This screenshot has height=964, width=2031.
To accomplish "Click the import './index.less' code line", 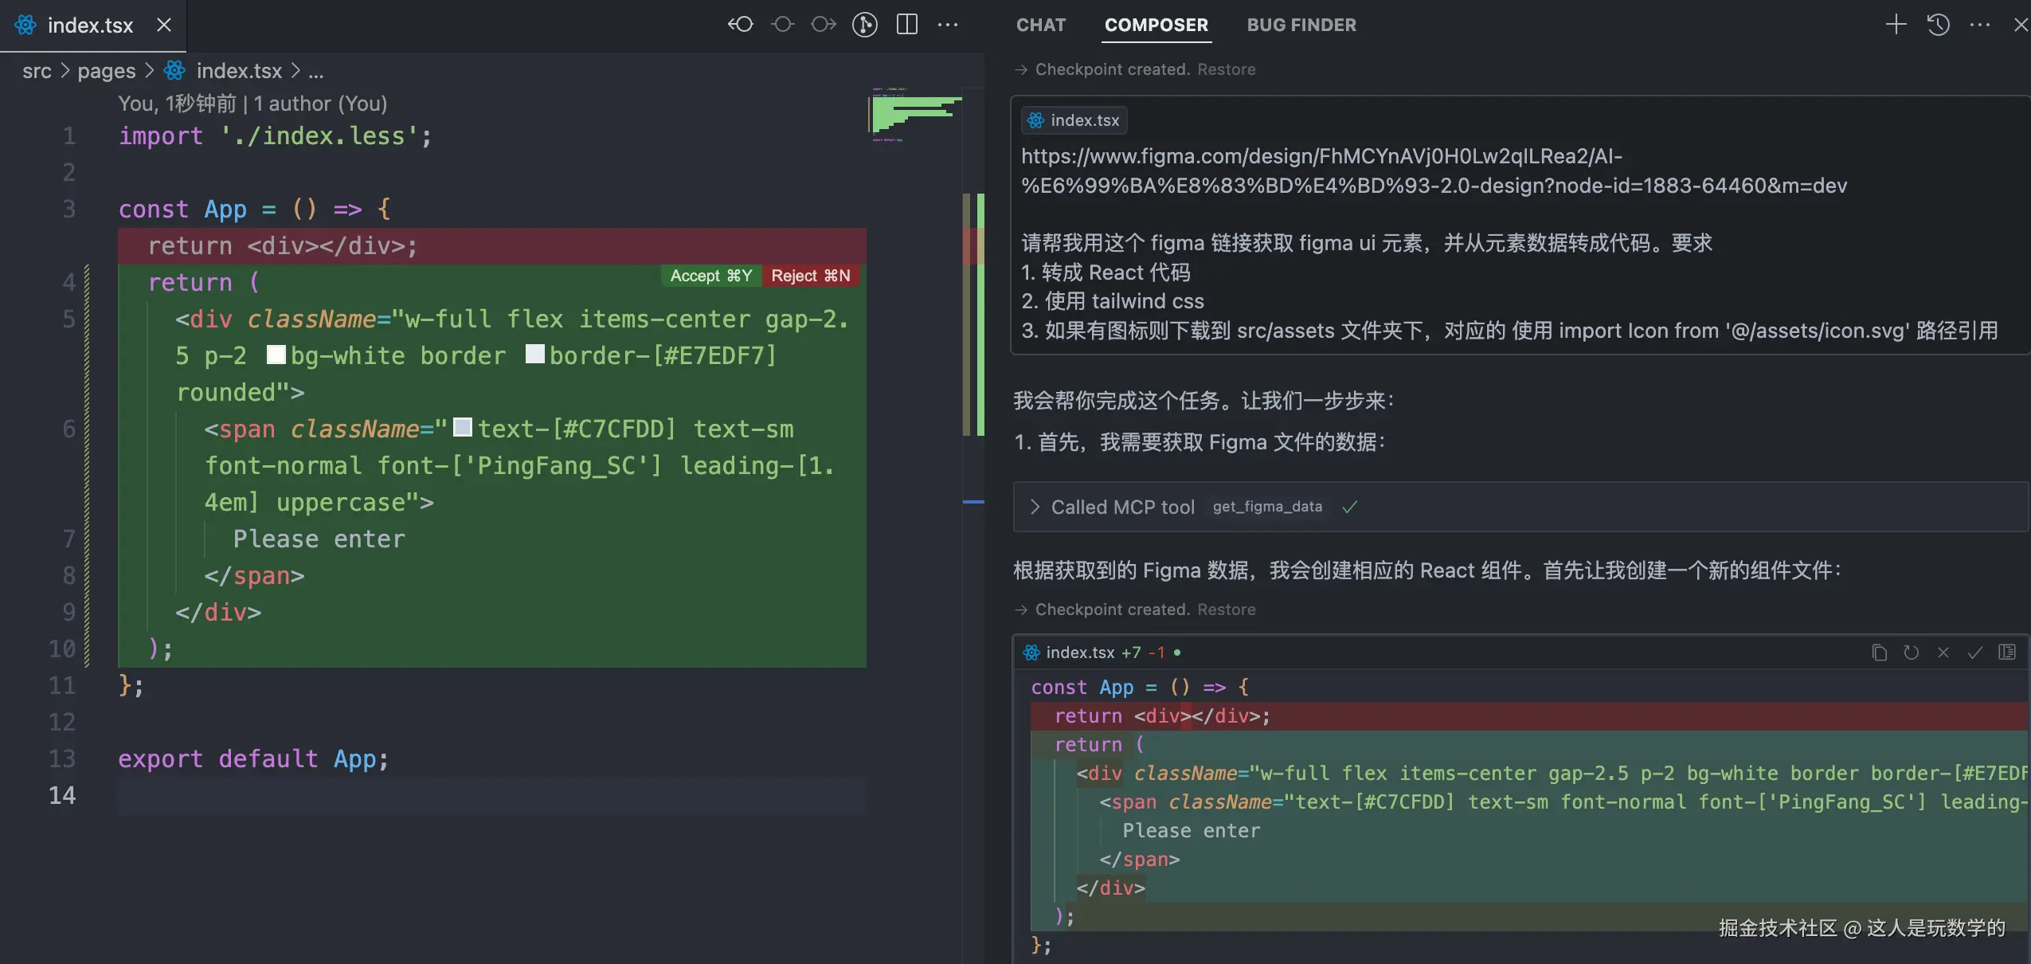I will (x=276, y=135).
